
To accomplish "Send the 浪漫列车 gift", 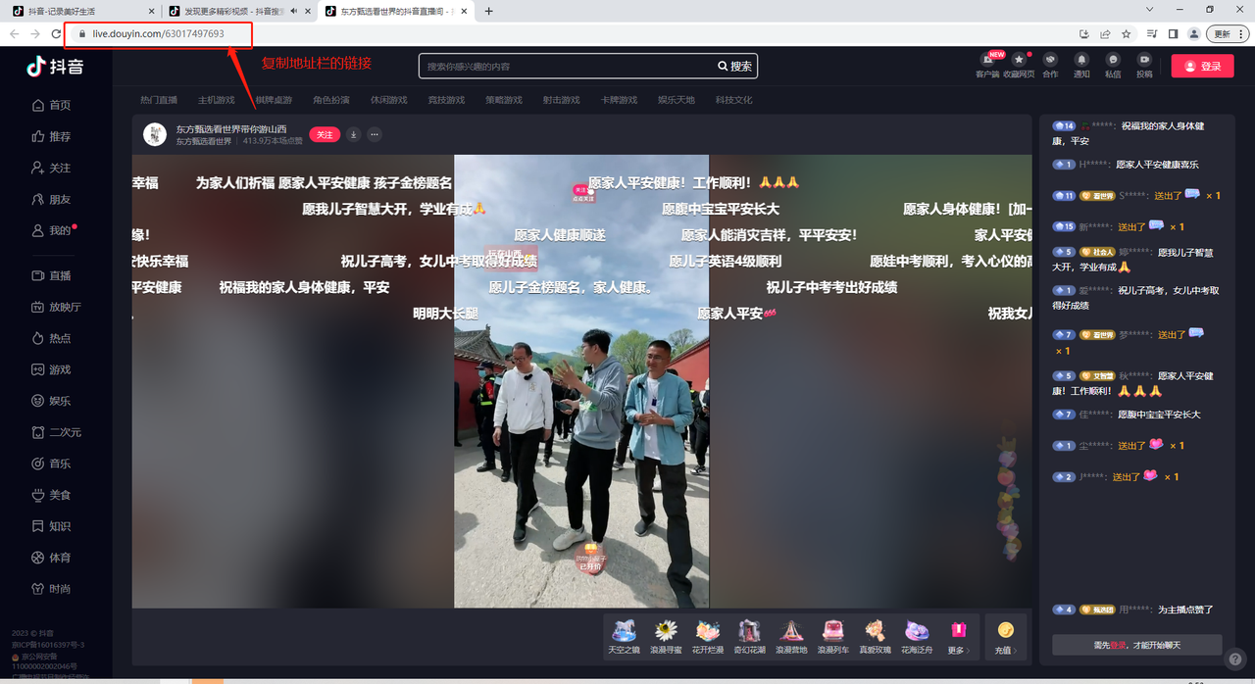I will [x=833, y=637].
